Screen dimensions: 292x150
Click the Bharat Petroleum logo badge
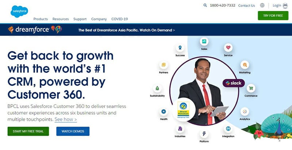(x=184, y=109)
